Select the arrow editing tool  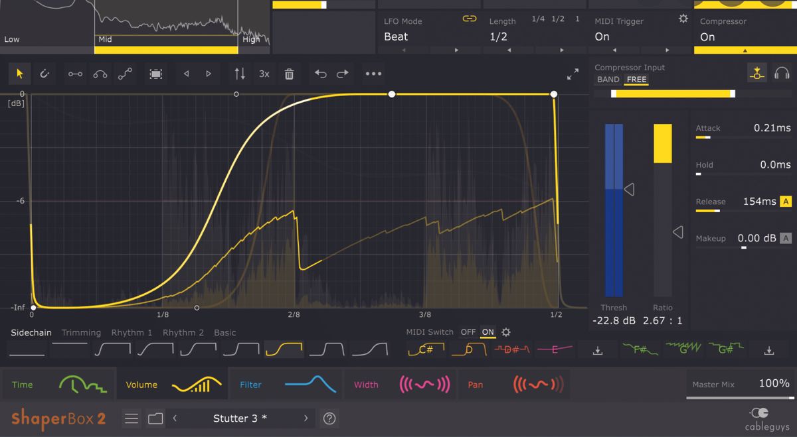point(19,74)
